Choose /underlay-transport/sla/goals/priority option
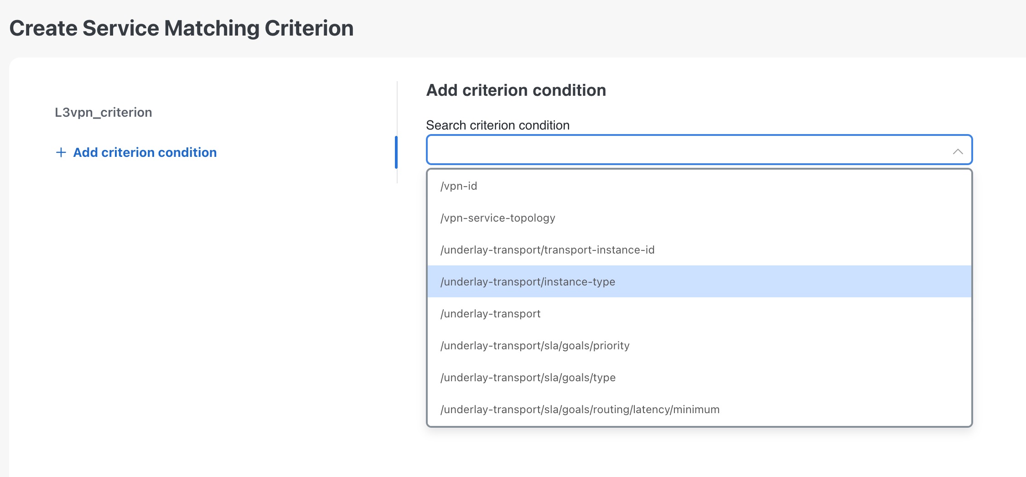1026x477 pixels. pos(534,345)
